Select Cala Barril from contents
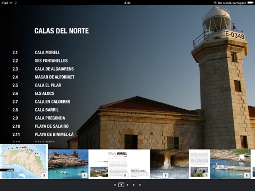This screenshot has width=255, height=191. tap(47, 110)
